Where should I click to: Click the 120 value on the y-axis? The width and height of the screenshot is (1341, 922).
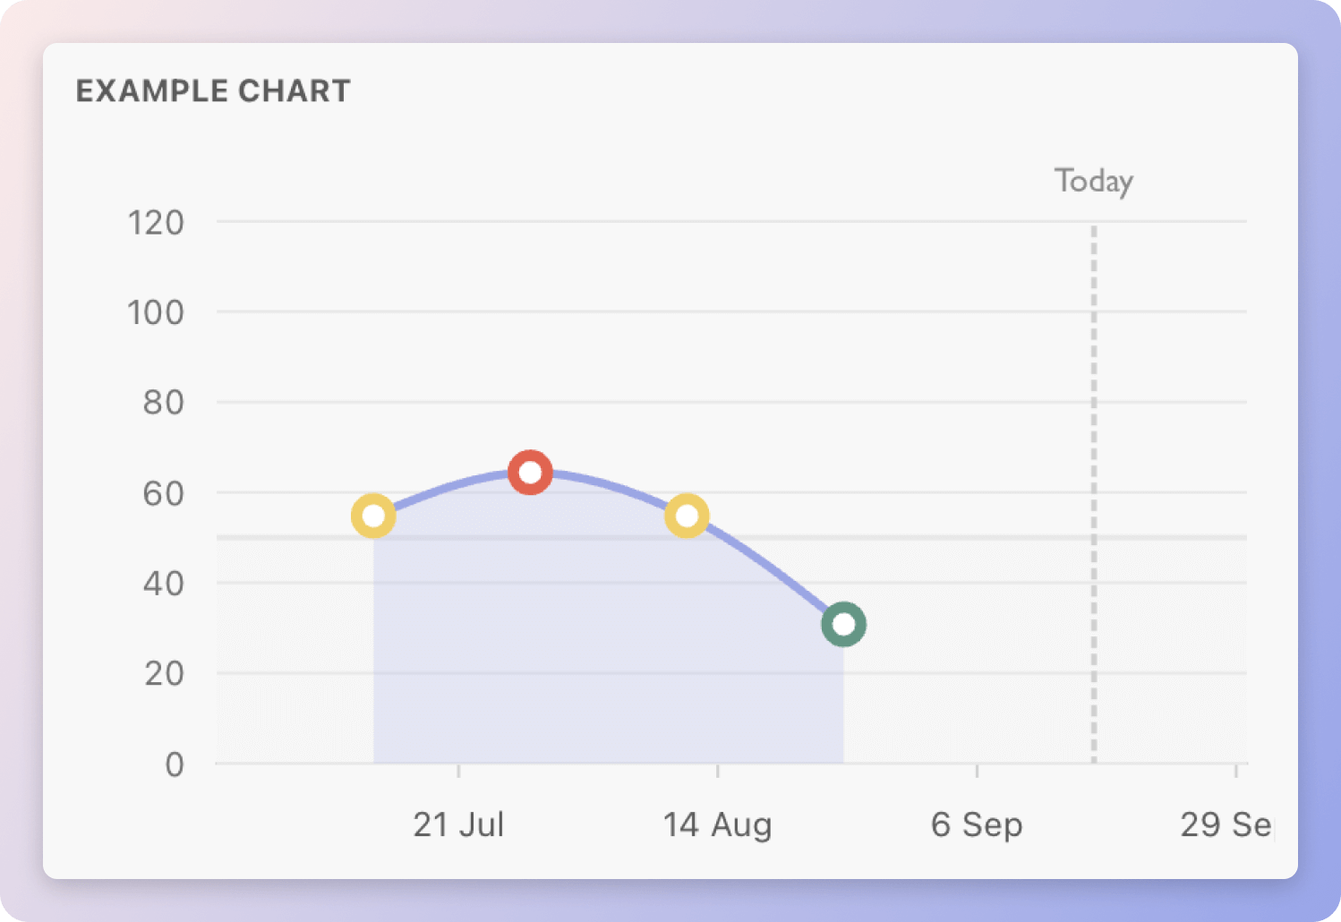point(156,223)
